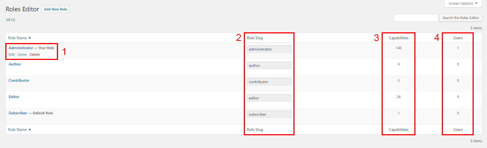Clone the Administrator role
The width and height of the screenshot is (487, 148).
pos(22,54)
